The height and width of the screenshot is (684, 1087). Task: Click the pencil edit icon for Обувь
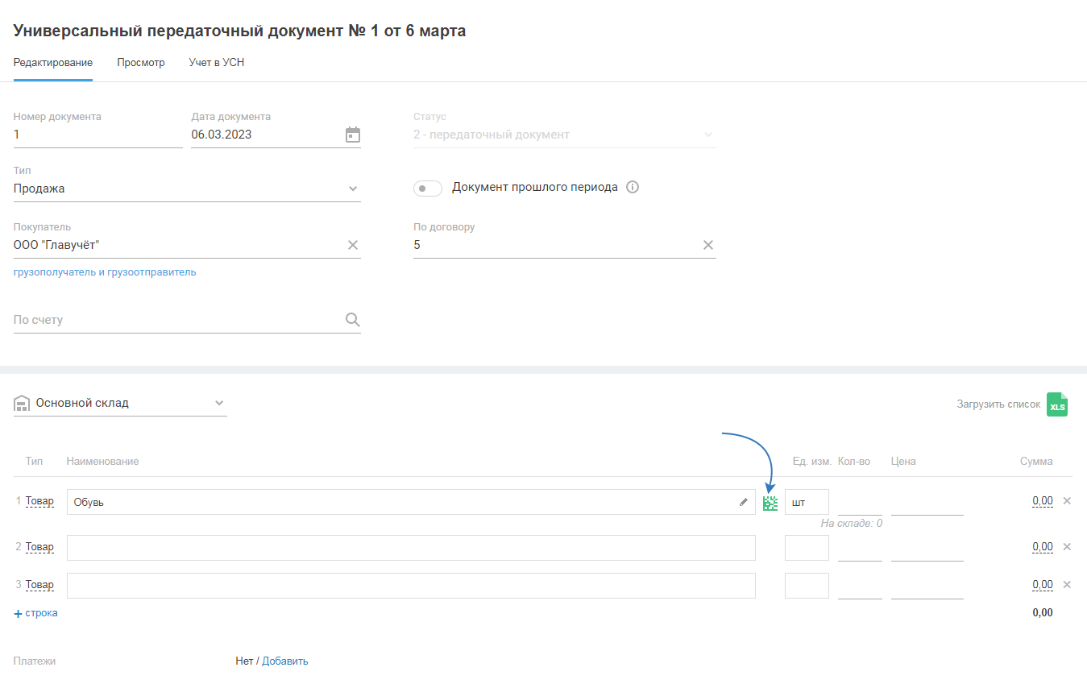[744, 502]
